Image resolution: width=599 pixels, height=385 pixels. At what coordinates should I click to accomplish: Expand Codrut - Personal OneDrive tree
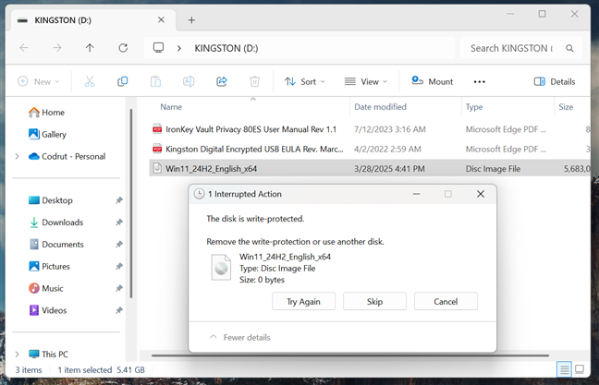(x=18, y=156)
